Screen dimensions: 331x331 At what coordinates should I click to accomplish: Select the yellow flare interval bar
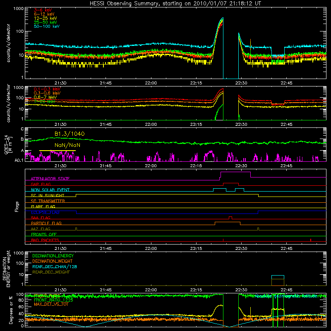point(58,151)
